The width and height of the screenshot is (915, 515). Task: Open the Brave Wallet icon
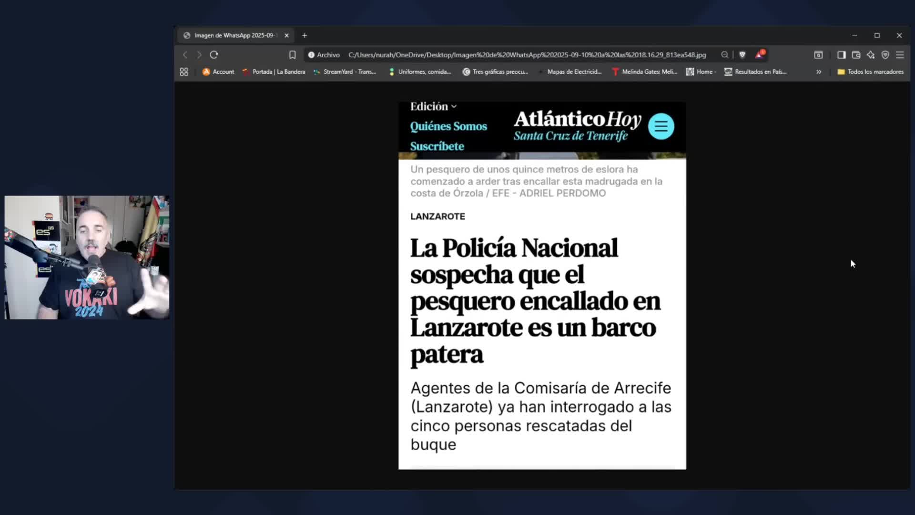tap(856, 55)
